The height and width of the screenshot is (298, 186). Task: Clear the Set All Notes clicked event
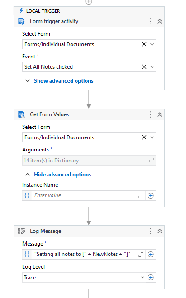pyautogui.click(x=144, y=67)
